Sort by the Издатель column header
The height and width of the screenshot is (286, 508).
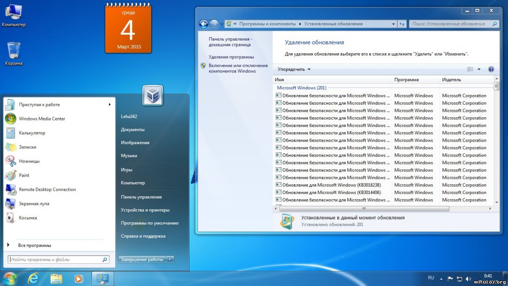(467, 80)
